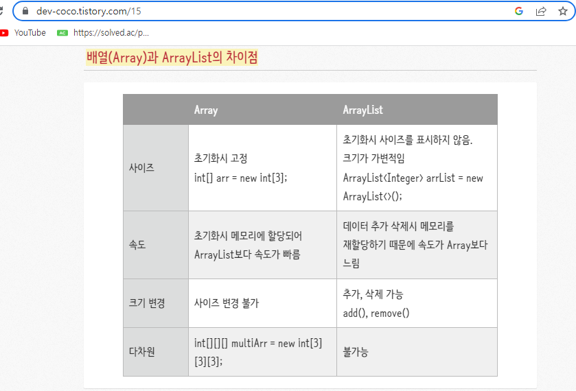Click the lock icon in the address bar

pos(25,11)
